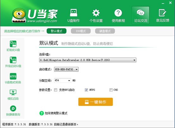Click the 默认模式 section heading
This screenshot has width=175, height=128.
coord(49,43)
